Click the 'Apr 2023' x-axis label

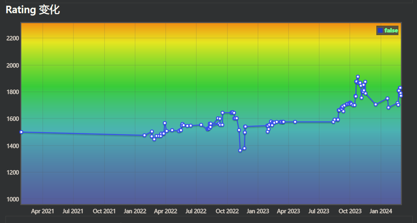288,211
